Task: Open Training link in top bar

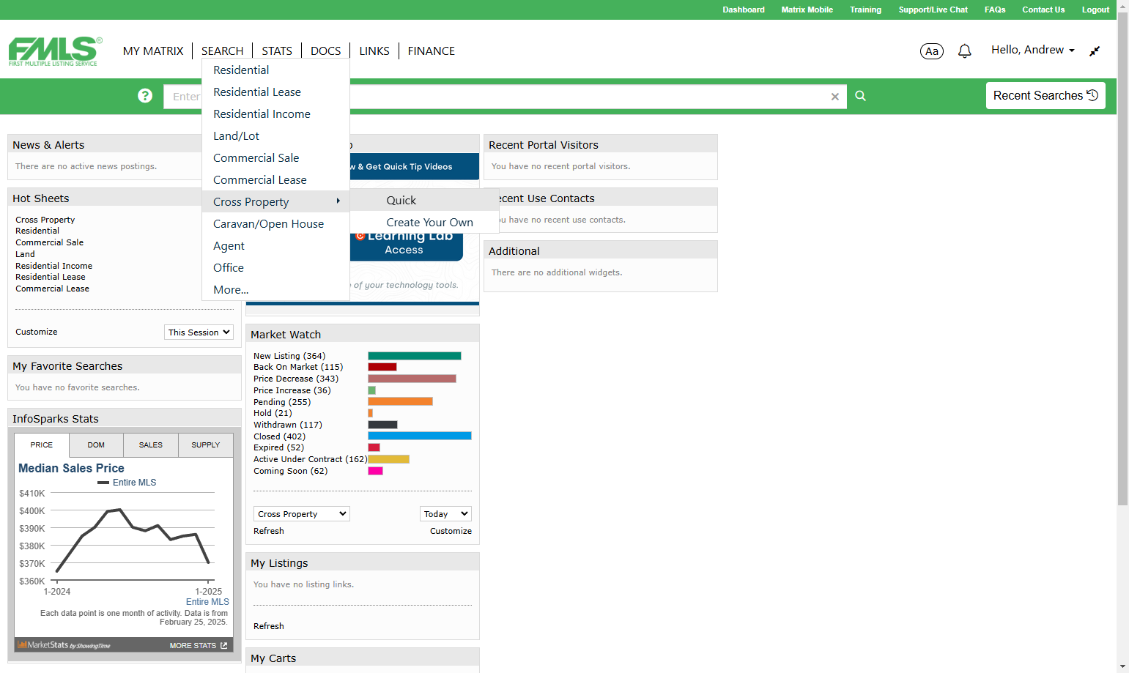Action: click(x=865, y=10)
